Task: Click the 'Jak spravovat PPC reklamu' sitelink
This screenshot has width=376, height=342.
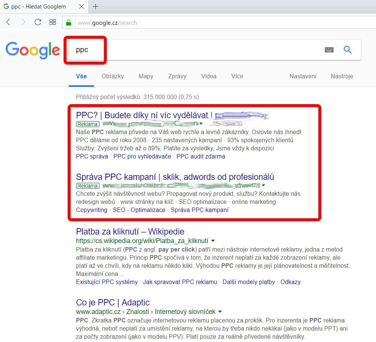Action: click(180, 282)
